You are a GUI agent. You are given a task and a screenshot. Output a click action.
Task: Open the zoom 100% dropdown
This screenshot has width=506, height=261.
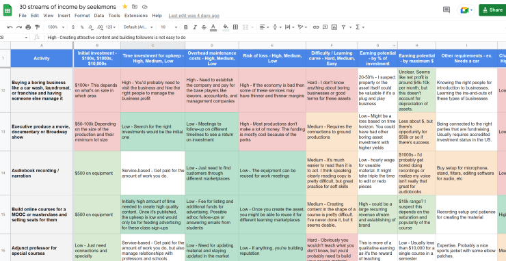[x=56, y=27]
